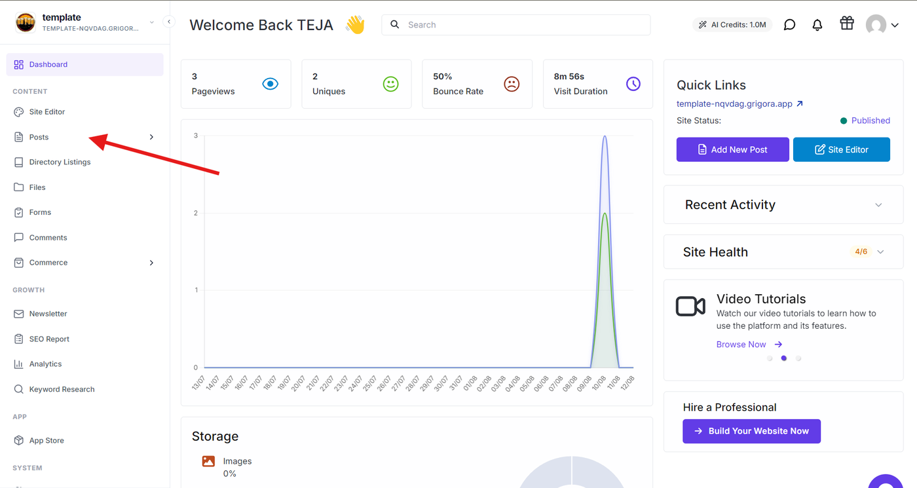Screen dimensions: 917x488
Task: Click the video camera tutorials icon
Action: (690, 306)
